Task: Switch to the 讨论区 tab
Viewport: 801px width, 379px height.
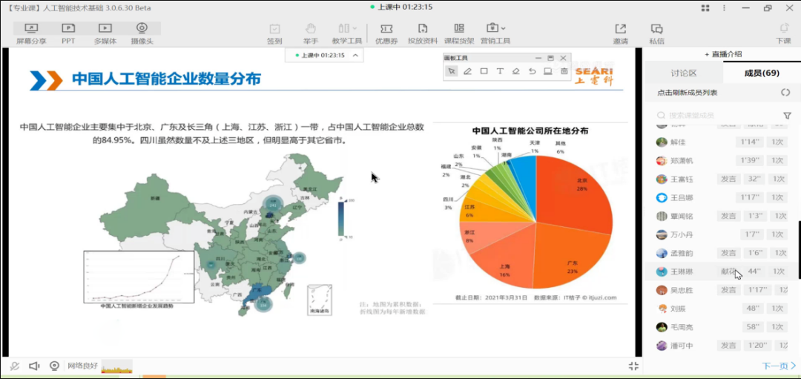Action: click(683, 73)
